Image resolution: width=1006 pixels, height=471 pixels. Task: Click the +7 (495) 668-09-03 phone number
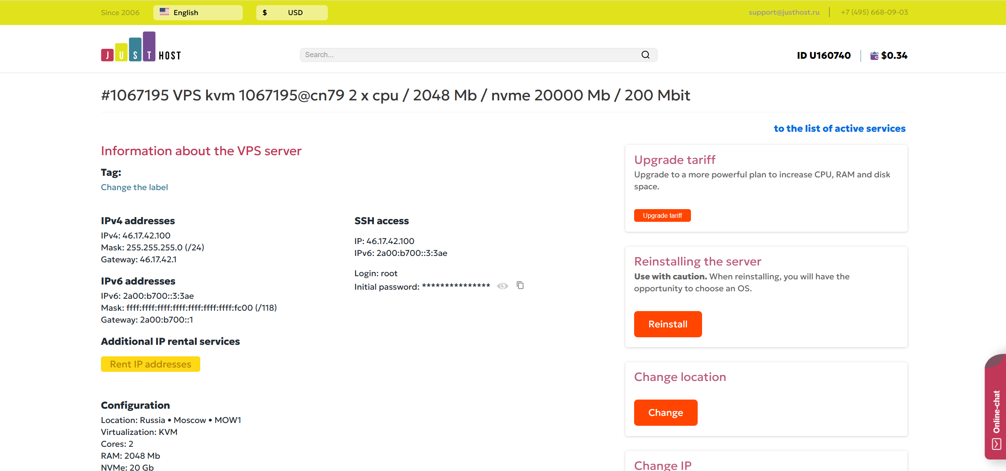tap(874, 12)
